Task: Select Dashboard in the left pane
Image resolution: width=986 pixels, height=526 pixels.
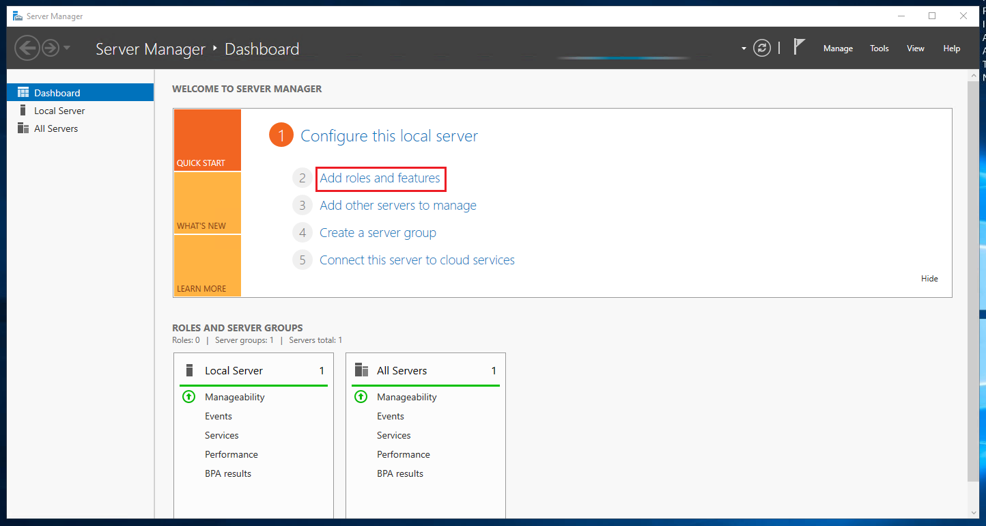Action: pyautogui.click(x=81, y=92)
